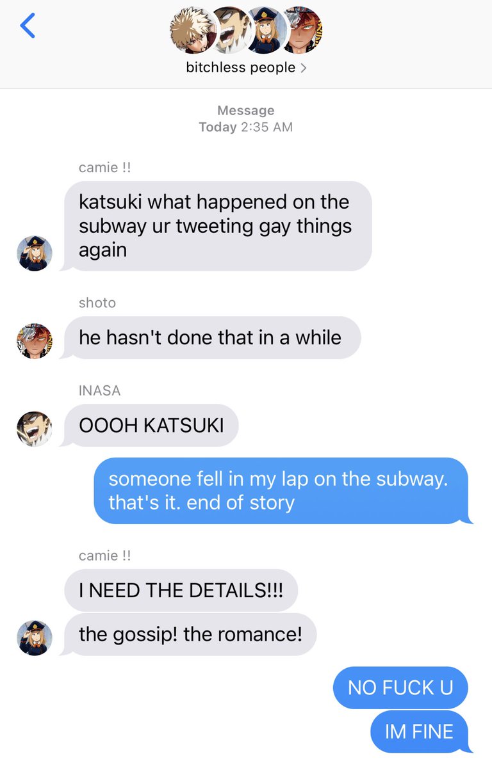Select the 'katsuki what happened on the subway' bubble
The height and width of the screenshot is (768, 492).
tap(217, 226)
